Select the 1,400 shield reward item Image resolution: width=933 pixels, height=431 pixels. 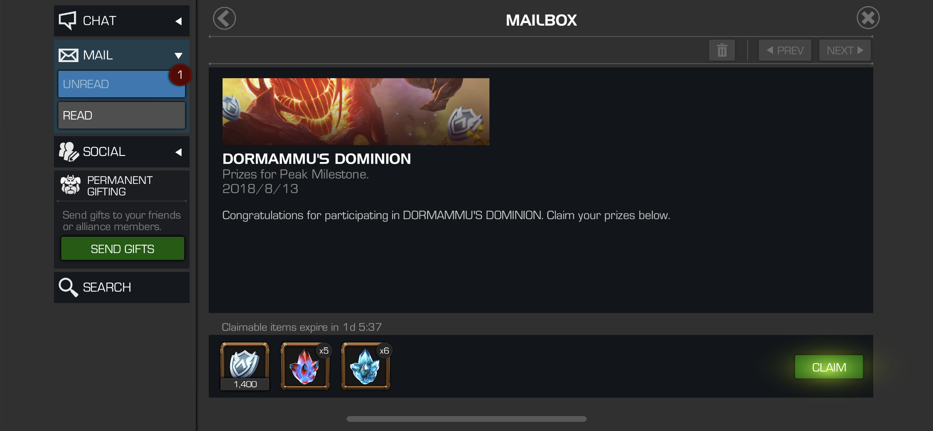pyautogui.click(x=245, y=367)
